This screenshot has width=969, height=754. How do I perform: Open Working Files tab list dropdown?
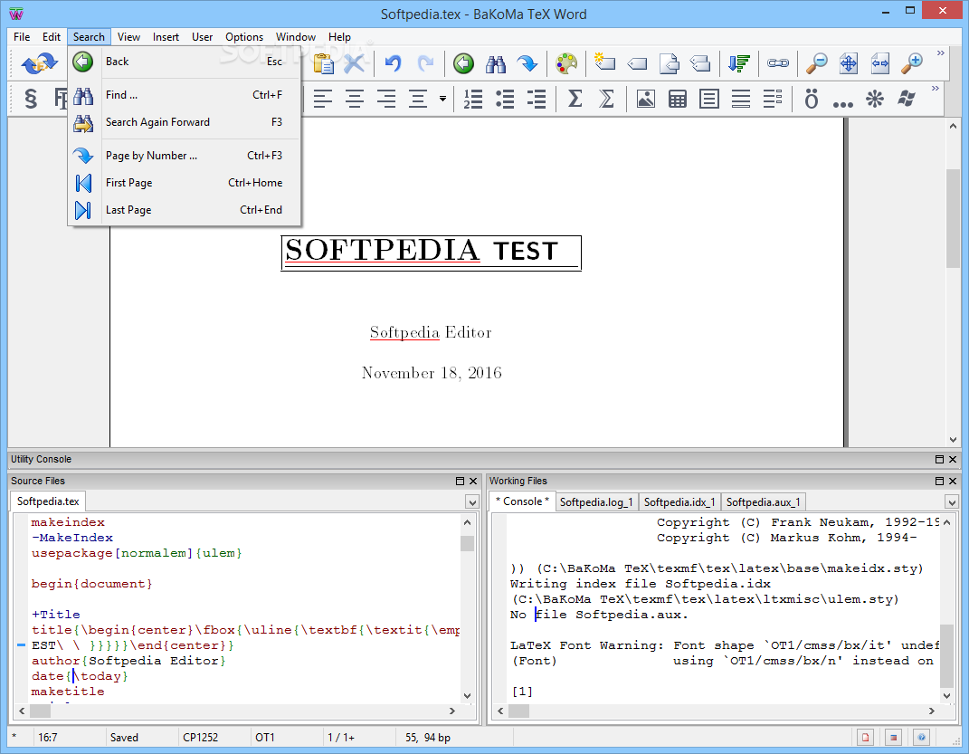coord(951,501)
